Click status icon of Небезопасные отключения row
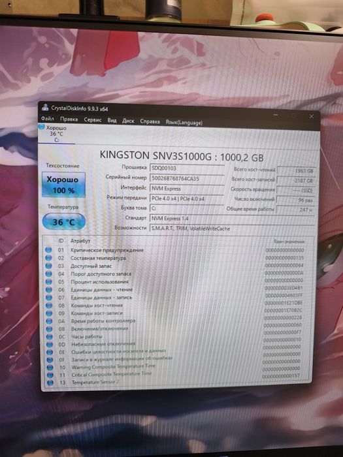This screenshot has height=457, width=343. click(50, 344)
